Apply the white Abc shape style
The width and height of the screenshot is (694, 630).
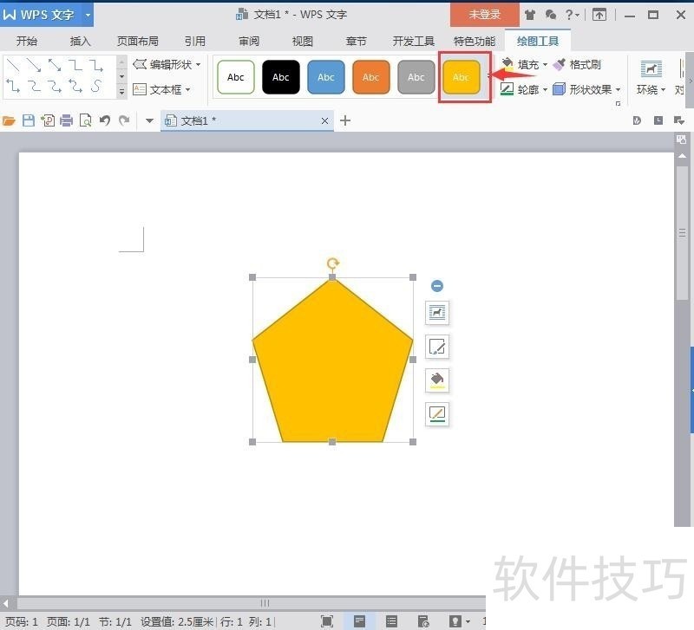236,77
